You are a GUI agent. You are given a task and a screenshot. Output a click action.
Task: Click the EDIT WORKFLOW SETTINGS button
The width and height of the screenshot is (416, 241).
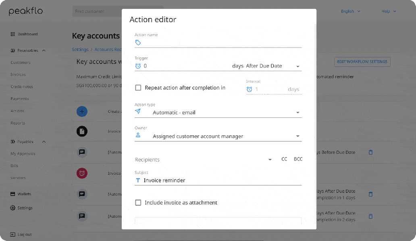click(x=362, y=61)
